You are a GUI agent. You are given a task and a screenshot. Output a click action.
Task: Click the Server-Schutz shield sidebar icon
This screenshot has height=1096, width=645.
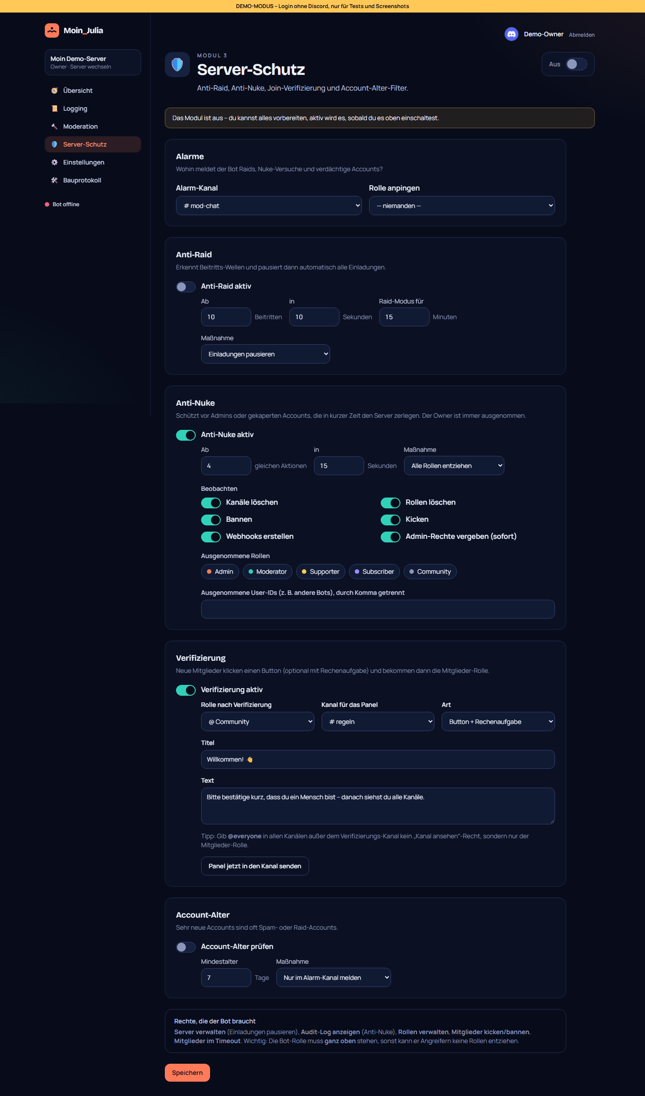(55, 144)
